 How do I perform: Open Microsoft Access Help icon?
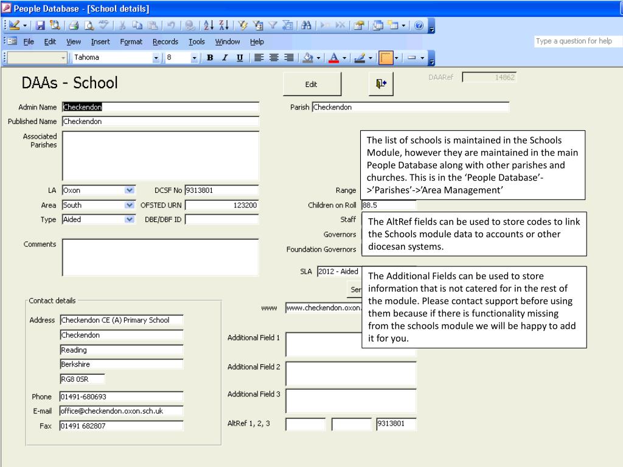coord(419,26)
